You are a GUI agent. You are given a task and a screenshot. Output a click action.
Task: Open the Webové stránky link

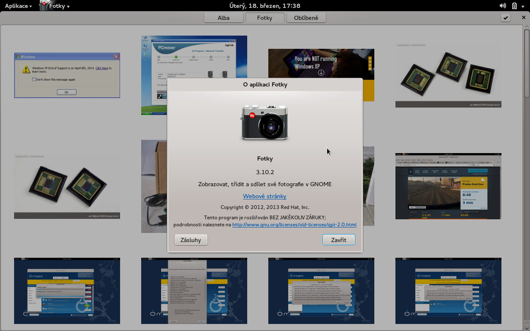(265, 196)
